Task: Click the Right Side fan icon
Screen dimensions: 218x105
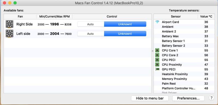Action: pos(10,24)
